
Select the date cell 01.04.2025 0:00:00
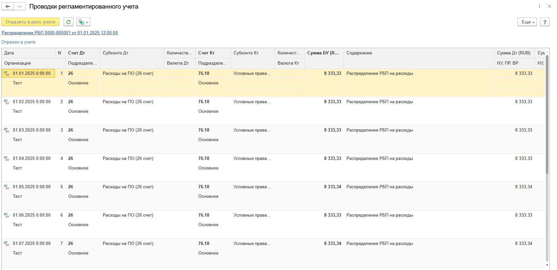click(x=32, y=158)
